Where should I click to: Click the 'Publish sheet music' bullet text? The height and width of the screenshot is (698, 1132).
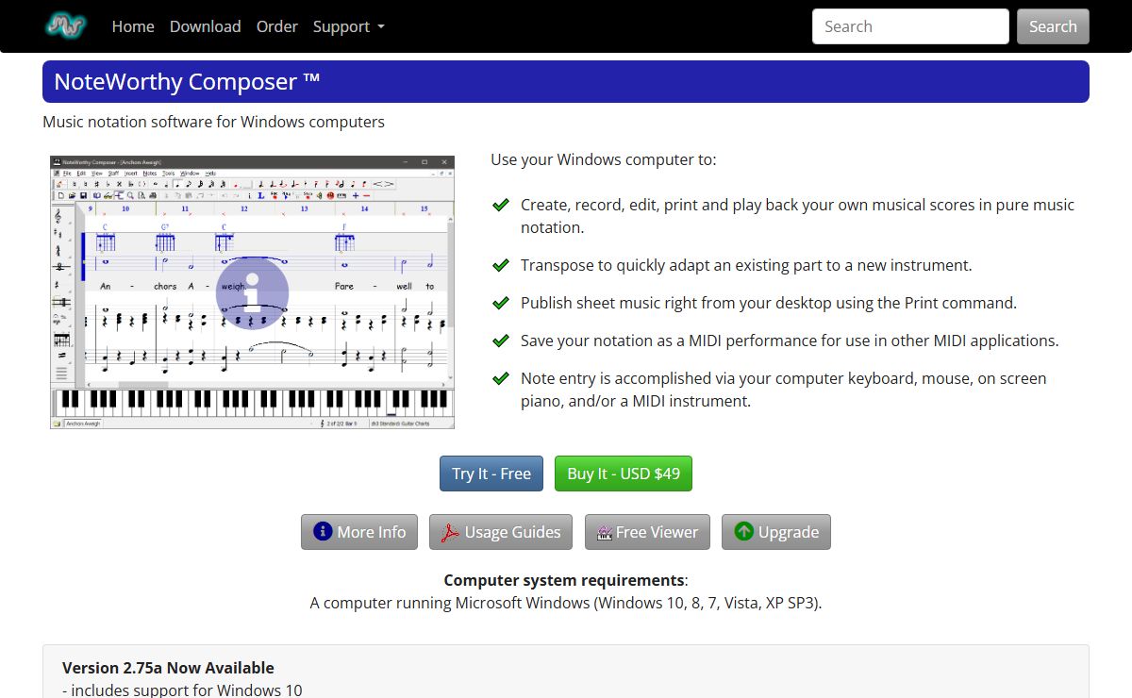pyautogui.click(x=769, y=303)
